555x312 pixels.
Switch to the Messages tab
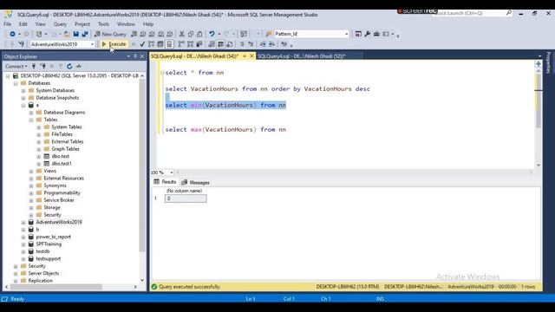pos(195,183)
